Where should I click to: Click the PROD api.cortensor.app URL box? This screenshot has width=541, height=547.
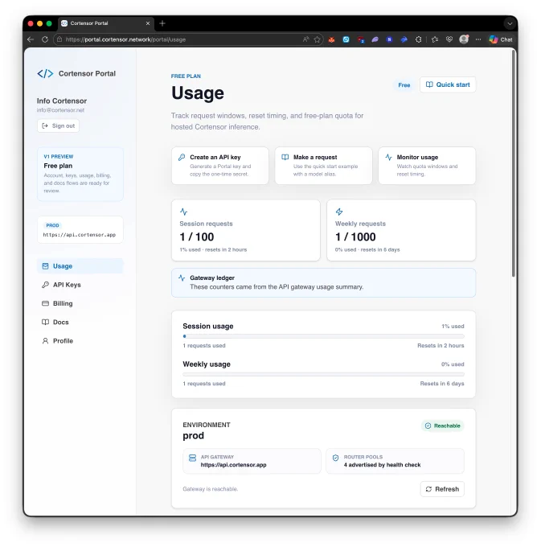(x=80, y=230)
